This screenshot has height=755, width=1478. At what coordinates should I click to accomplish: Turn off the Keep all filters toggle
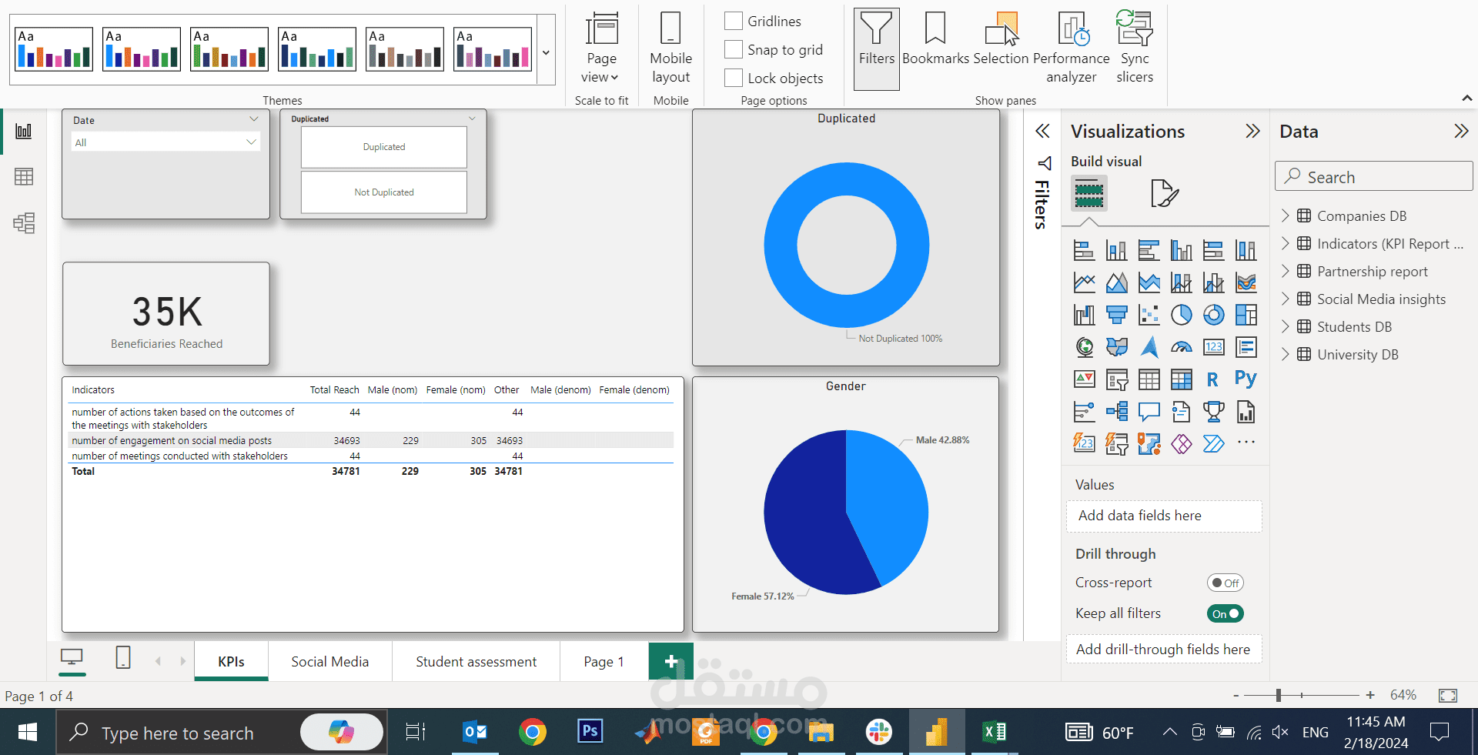[1225, 613]
